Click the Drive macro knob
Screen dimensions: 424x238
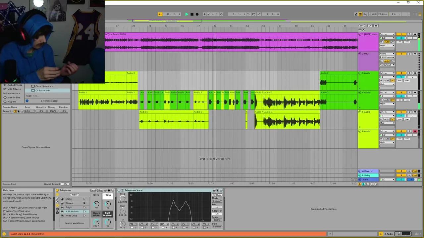pos(96,204)
